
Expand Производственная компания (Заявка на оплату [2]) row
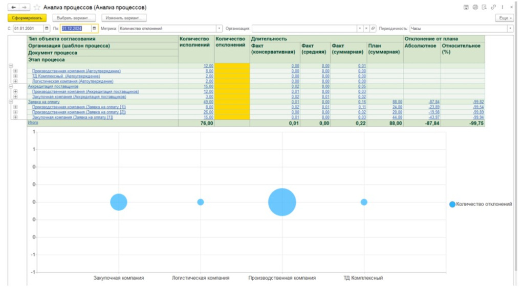15,112
